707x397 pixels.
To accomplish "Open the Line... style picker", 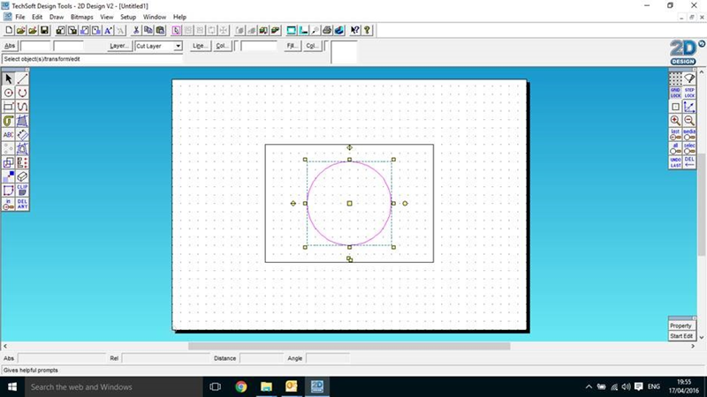I will tap(200, 46).
